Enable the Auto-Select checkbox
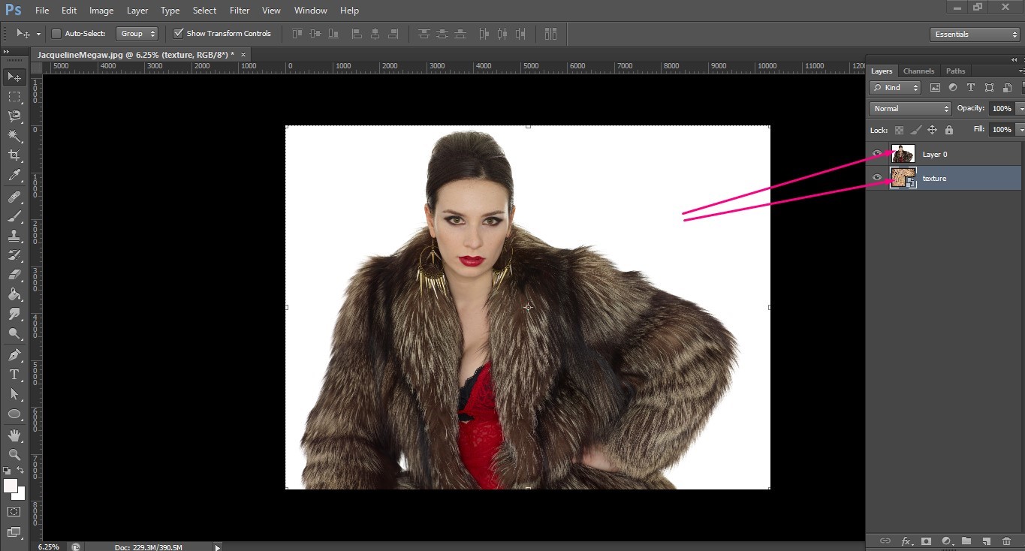The image size is (1025, 551). point(56,34)
